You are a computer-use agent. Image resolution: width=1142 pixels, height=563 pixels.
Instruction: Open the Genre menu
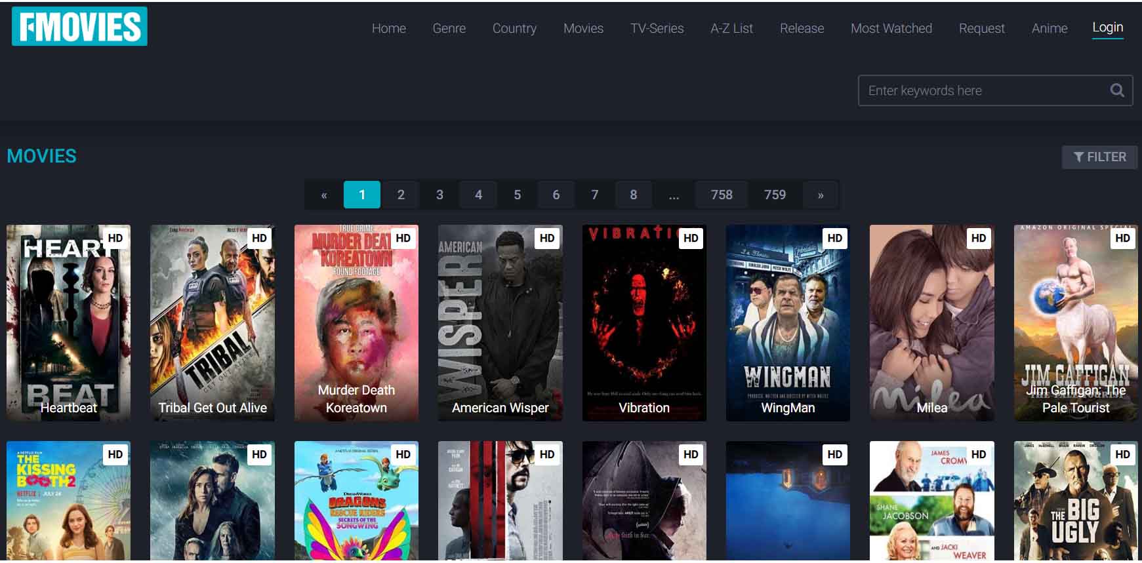(x=449, y=28)
